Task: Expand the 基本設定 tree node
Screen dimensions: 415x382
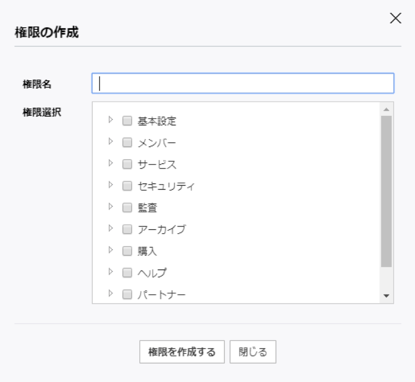Action: [110, 120]
